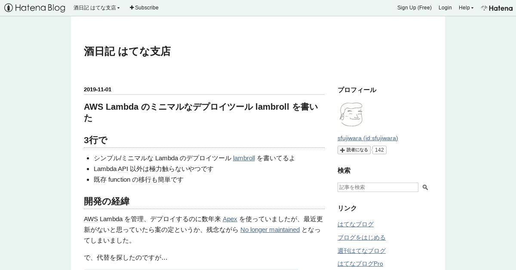Click the 開発の経緯 section heading
The width and height of the screenshot is (516, 270).
click(x=107, y=201)
